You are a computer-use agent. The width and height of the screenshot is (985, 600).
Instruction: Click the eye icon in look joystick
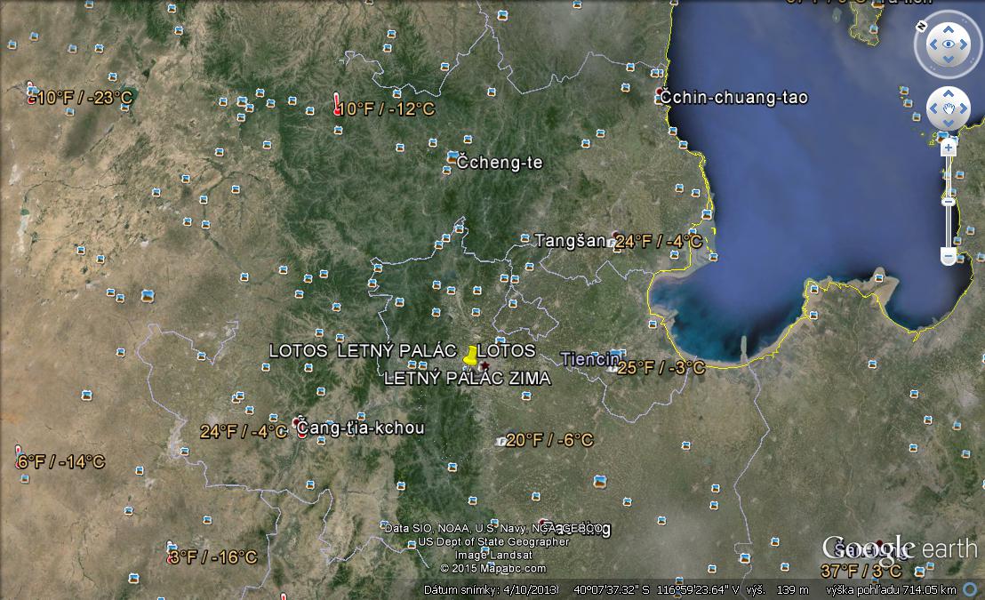949,44
